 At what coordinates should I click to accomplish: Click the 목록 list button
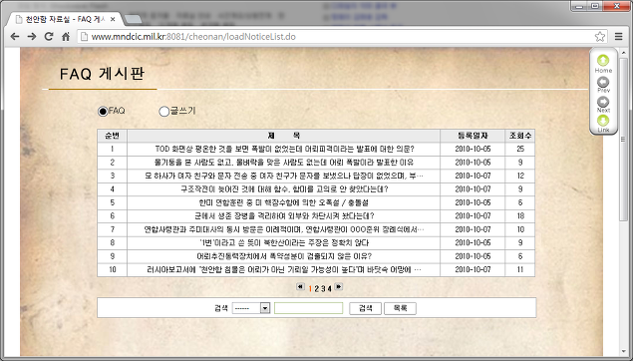pyautogui.click(x=400, y=308)
